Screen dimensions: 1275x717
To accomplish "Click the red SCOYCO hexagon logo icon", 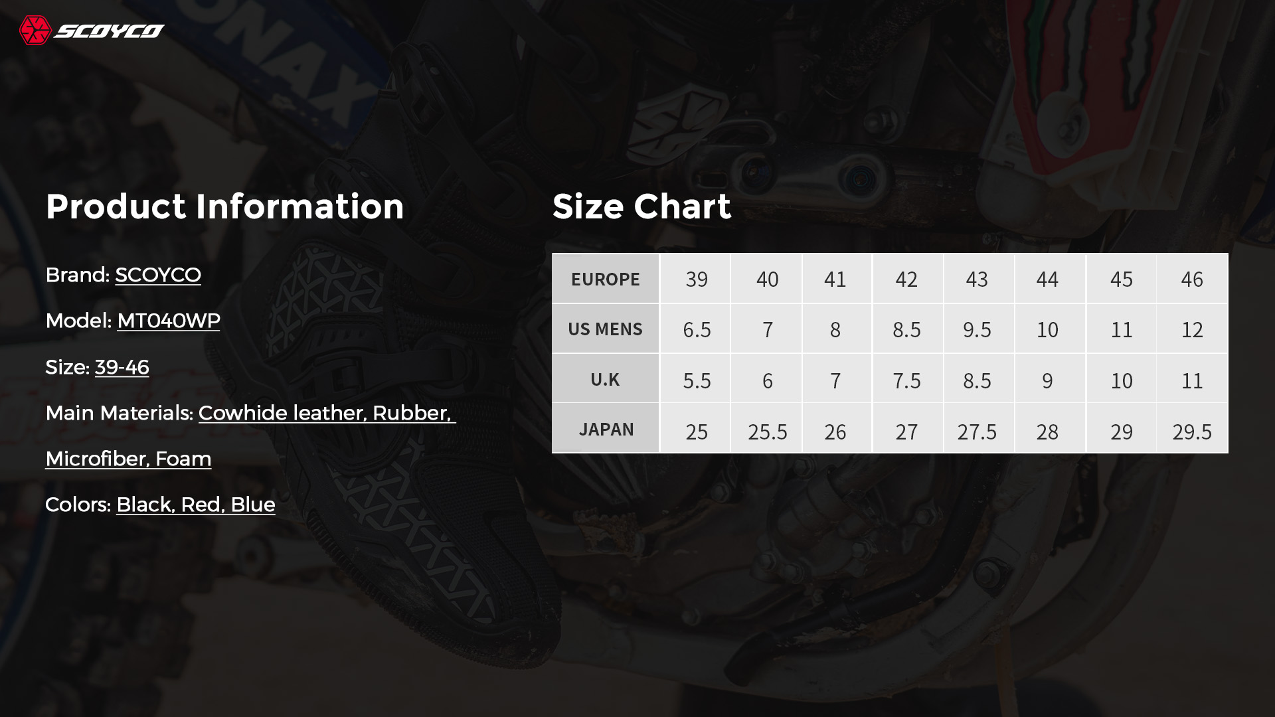I will coord(35,31).
